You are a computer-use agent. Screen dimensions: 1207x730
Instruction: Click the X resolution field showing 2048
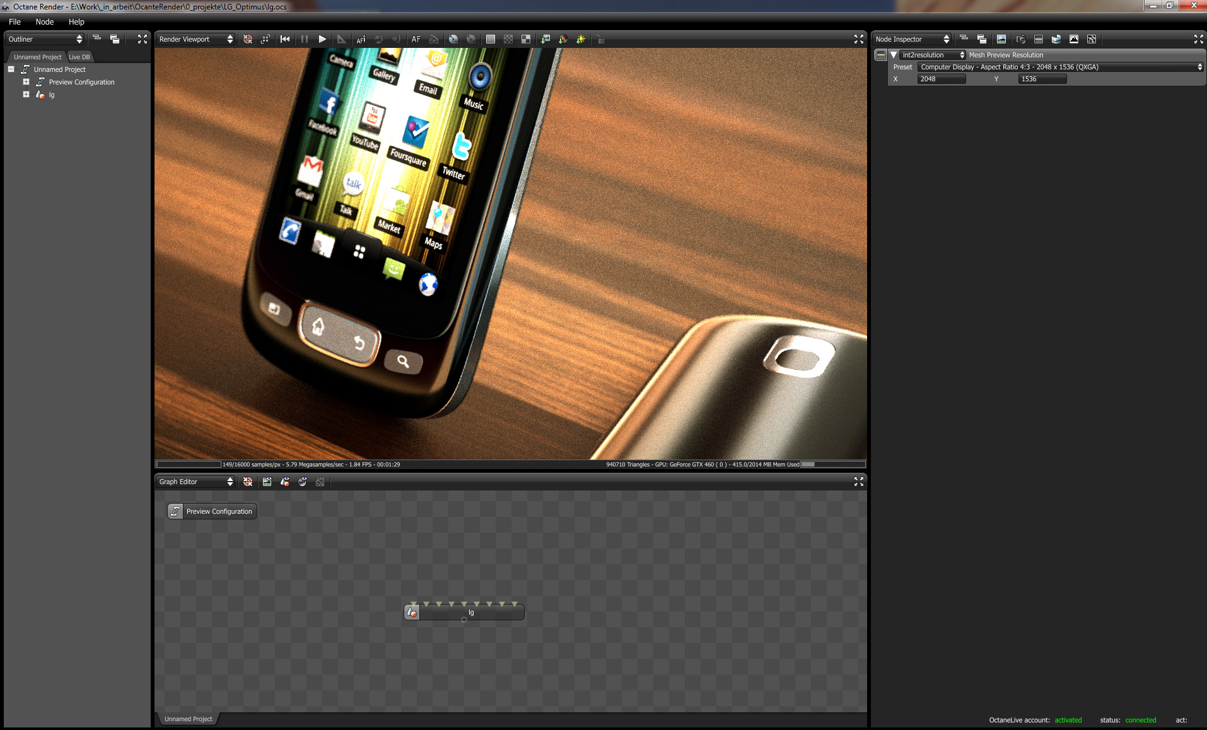(942, 79)
